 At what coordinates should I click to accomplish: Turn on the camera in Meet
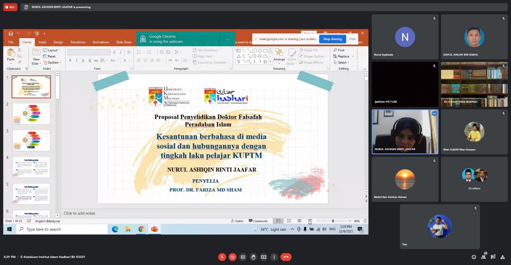click(233, 257)
